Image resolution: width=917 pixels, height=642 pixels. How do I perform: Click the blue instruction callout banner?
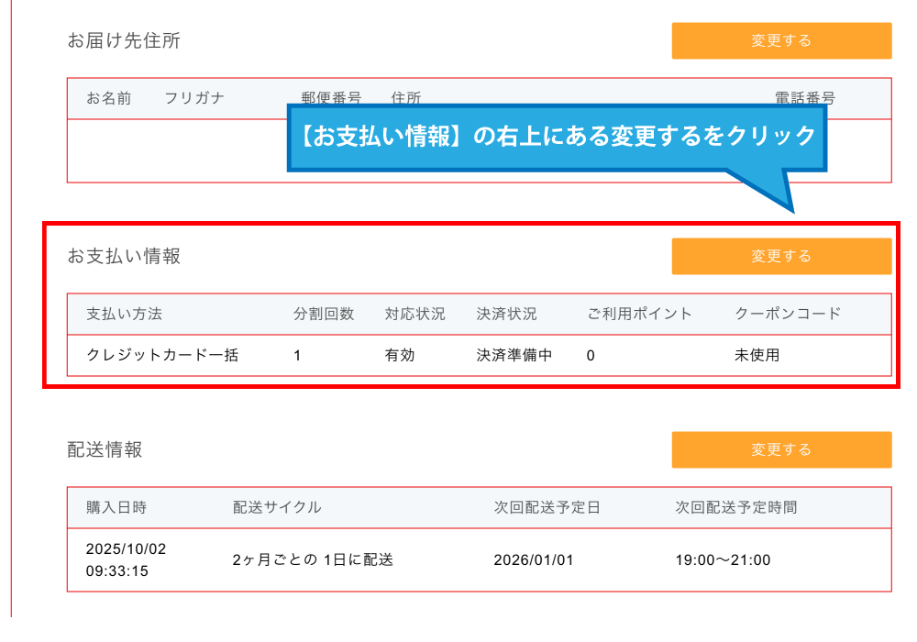tap(558, 138)
